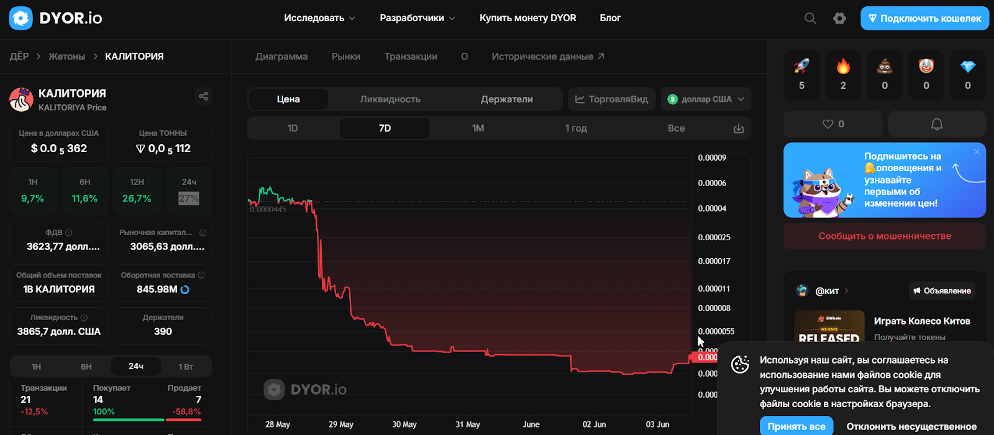Click the heart favorites button
The image size is (994, 435).
coord(832,124)
